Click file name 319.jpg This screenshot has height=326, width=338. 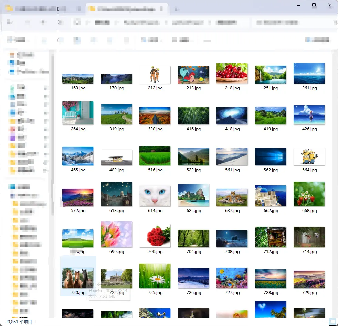[117, 129]
